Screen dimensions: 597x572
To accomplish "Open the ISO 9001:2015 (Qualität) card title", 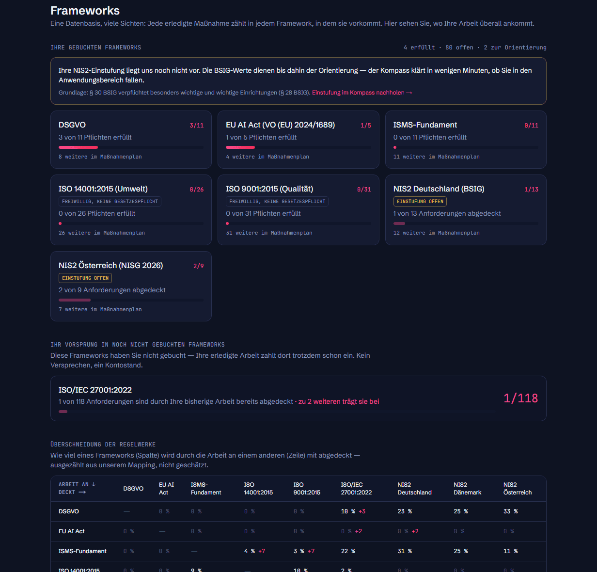I will [269, 189].
